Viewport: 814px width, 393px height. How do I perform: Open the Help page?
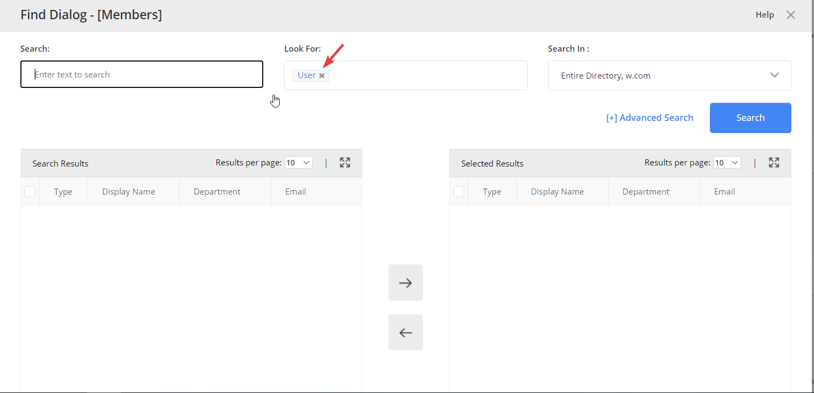[764, 14]
